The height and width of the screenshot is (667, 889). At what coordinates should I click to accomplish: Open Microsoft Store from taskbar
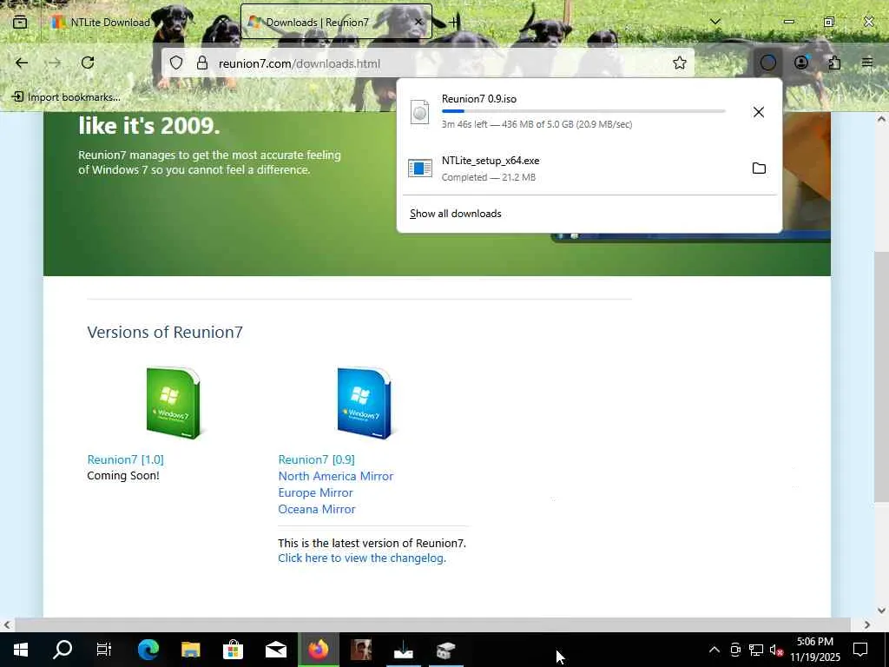point(233,650)
